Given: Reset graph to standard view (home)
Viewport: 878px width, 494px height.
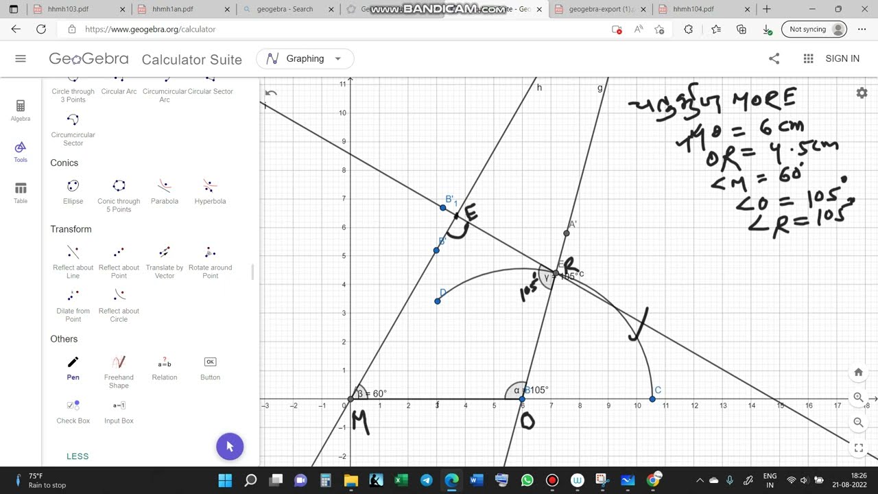Looking at the screenshot, I should [858, 373].
